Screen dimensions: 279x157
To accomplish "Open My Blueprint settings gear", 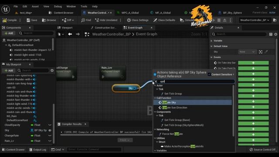I will [52, 71].
